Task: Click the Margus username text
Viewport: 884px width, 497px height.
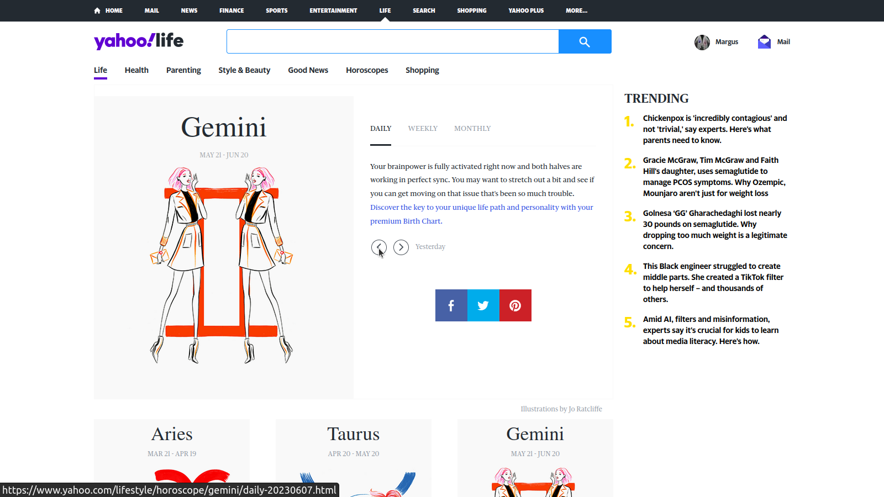Action: coord(727,42)
